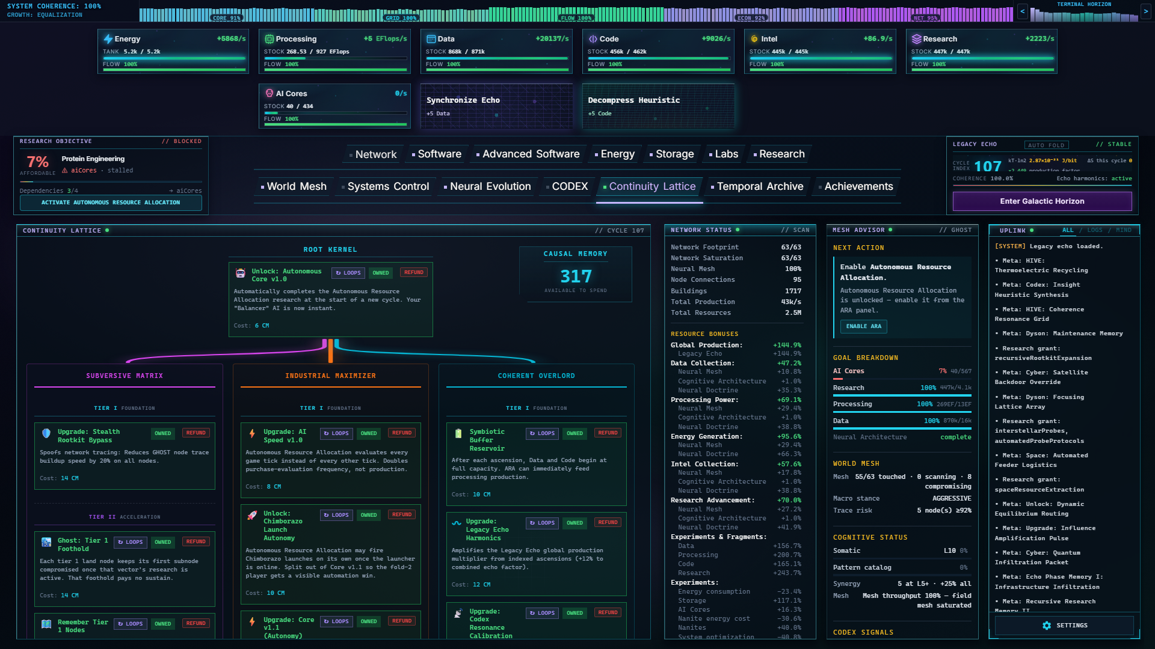Click the Research layers icon
Screen dimensions: 1155x649
point(916,39)
